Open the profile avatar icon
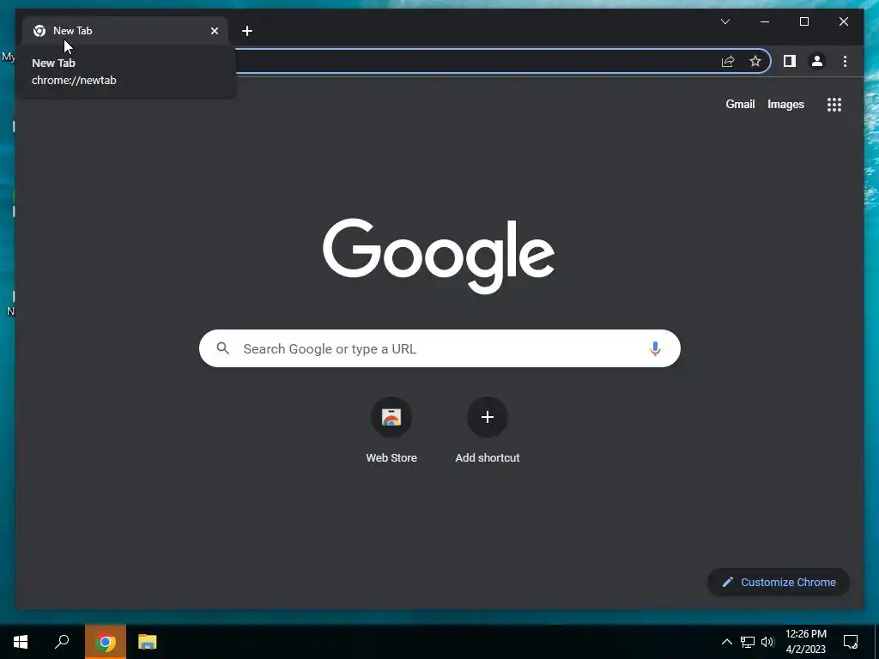Viewport: 879px width, 659px height. 817,61
